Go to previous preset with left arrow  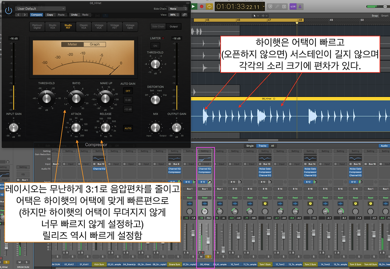tap(18, 15)
